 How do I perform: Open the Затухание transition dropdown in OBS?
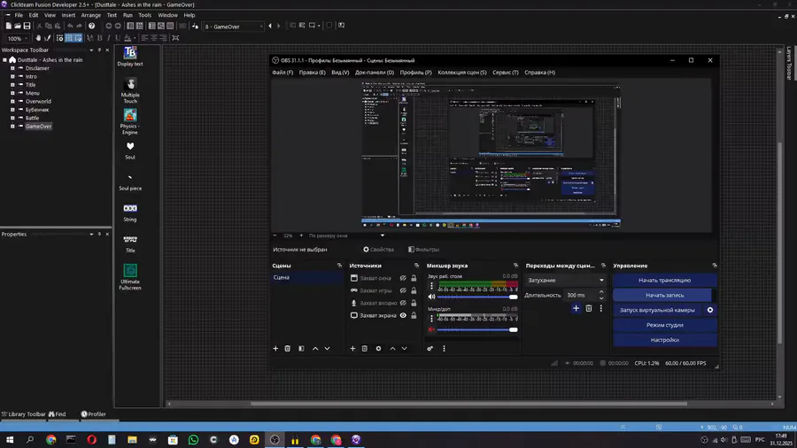(565, 280)
